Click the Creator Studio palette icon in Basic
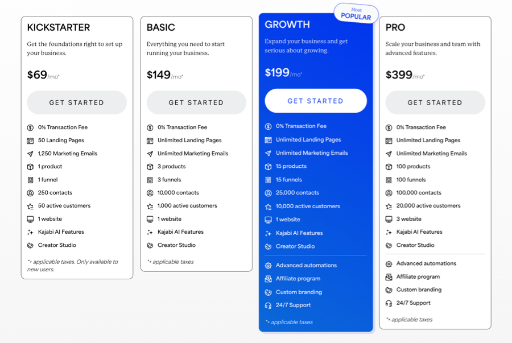The image size is (512, 343). pyautogui.click(x=150, y=245)
